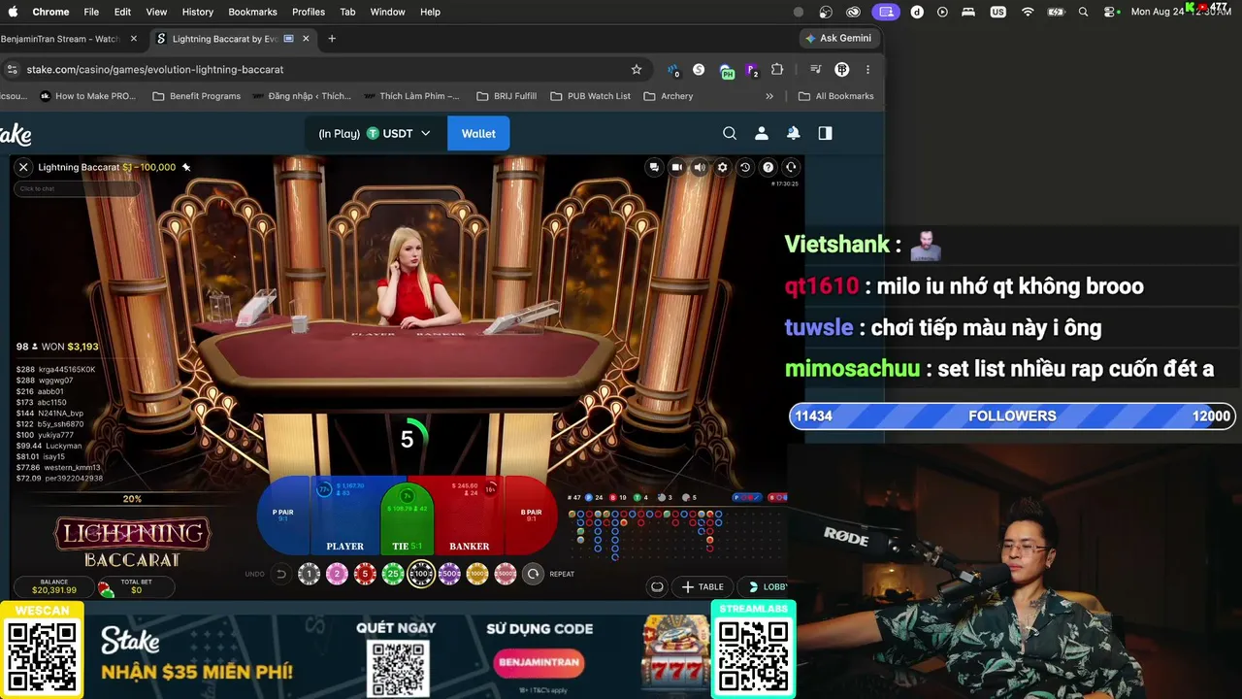Click the followers goal progress bar

[x=1012, y=416]
